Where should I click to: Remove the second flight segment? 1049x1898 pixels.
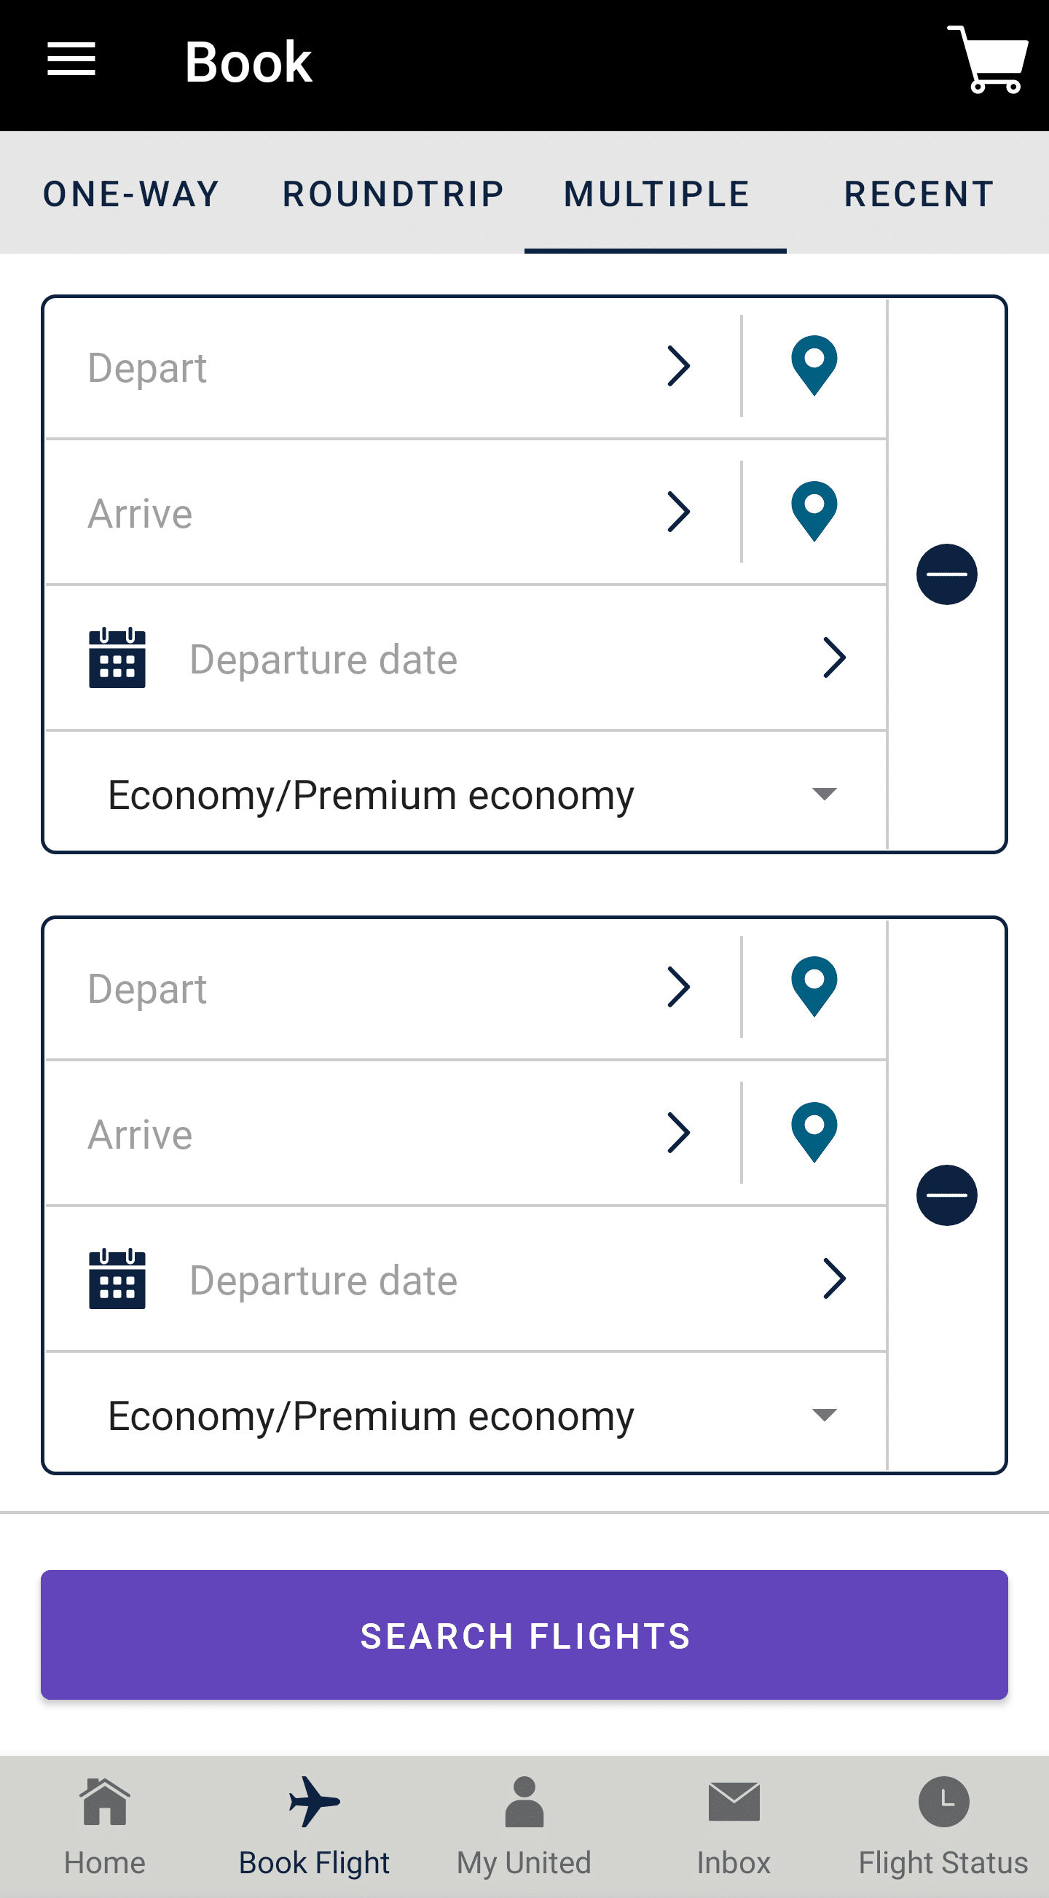[x=946, y=1195]
